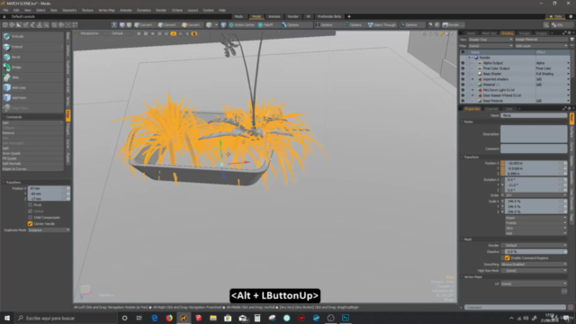Toggle the Pivot checkbox
Screen dimensions: 576x324
(30, 205)
